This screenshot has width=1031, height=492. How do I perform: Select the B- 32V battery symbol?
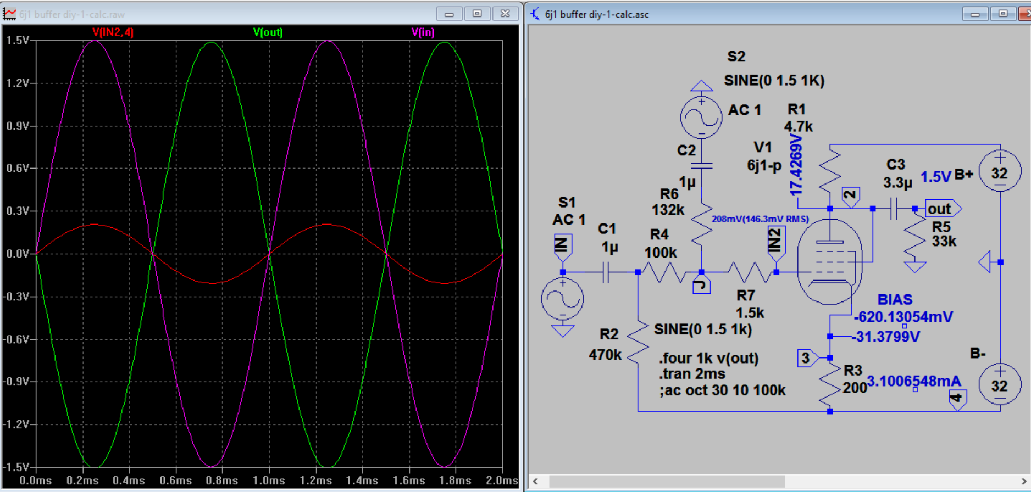click(1000, 384)
